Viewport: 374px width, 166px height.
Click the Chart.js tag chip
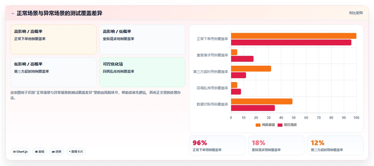tap(20, 152)
